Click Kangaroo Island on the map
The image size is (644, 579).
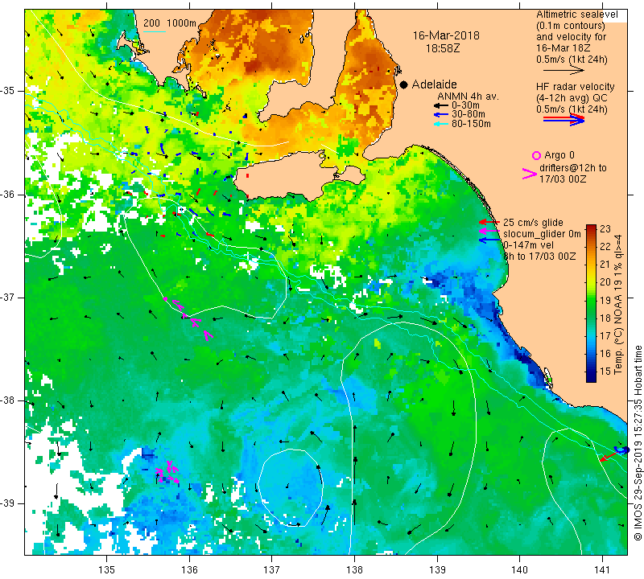(287, 176)
